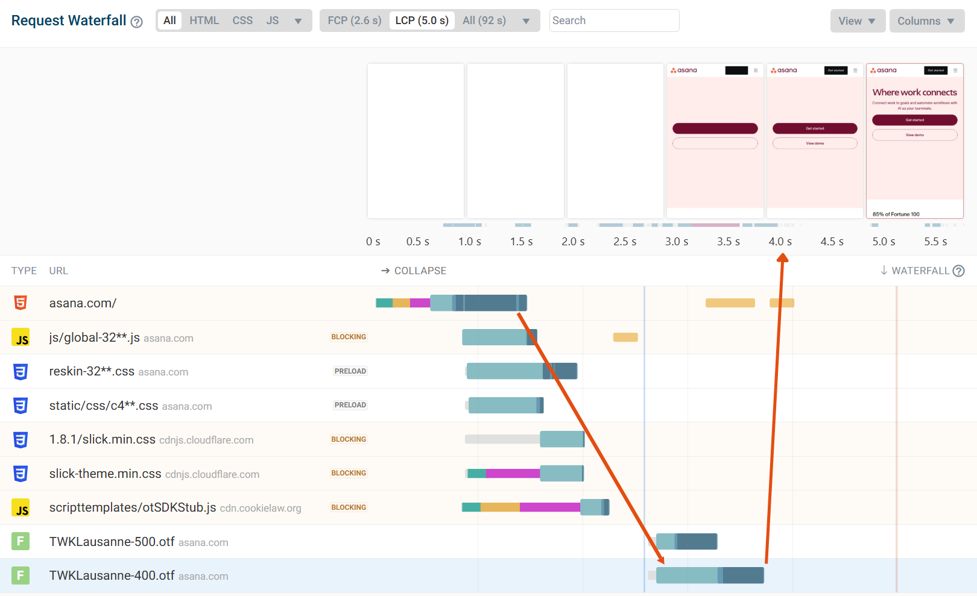The image size is (977, 596).
Task: Open the 1.8.1/slick.min.css request
Action: (488, 439)
